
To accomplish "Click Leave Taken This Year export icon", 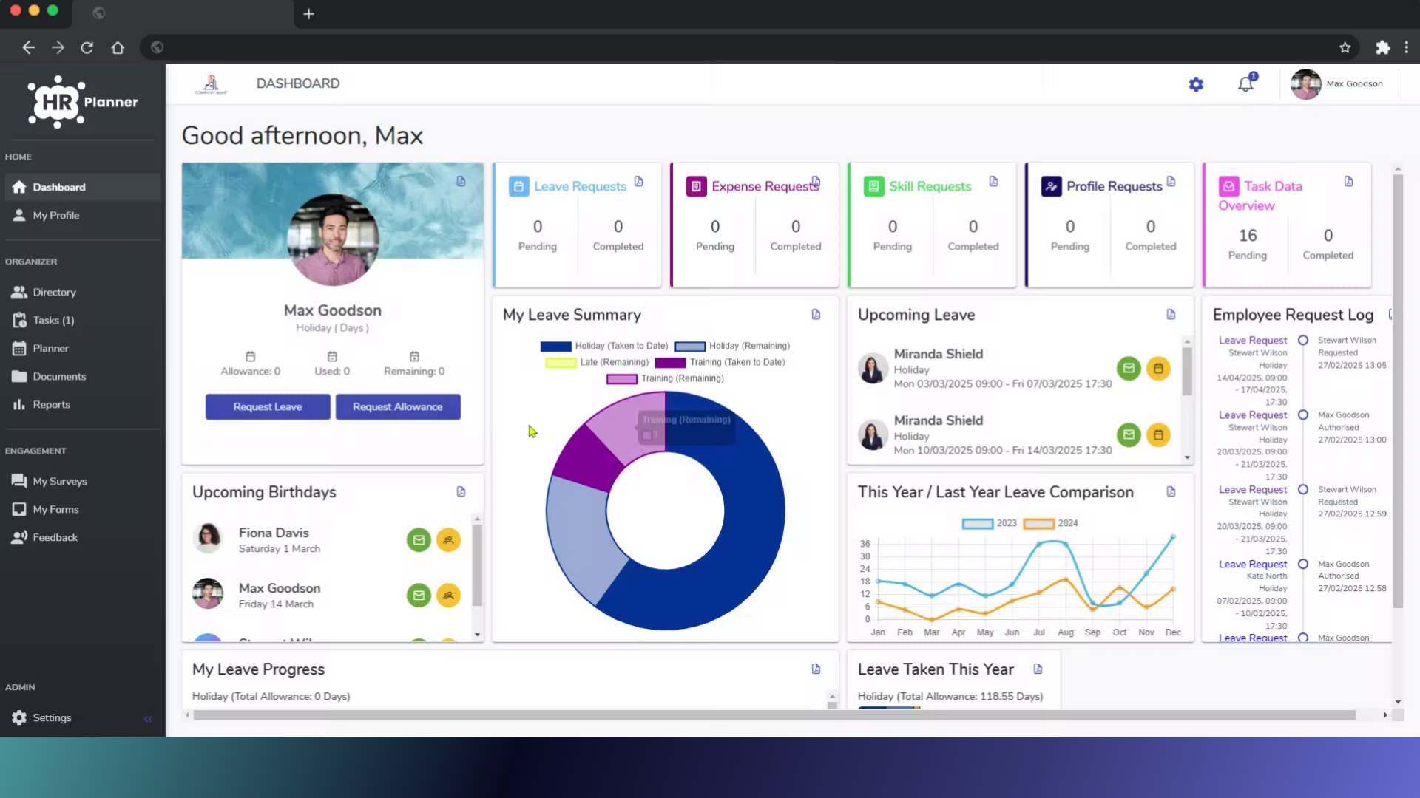I will click(x=1038, y=669).
